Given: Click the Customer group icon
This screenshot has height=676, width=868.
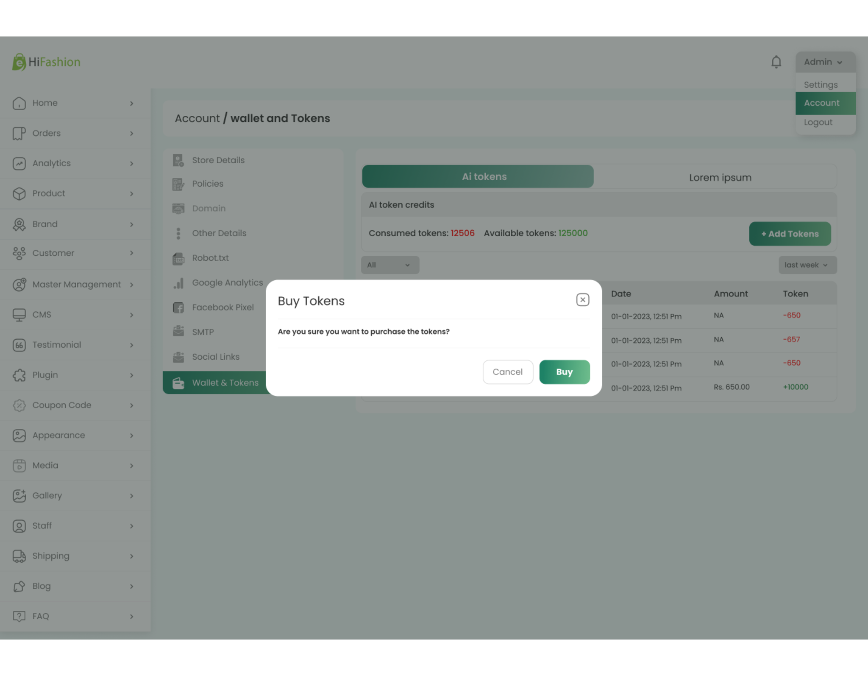Looking at the screenshot, I should pyautogui.click(x=19, y=253).
